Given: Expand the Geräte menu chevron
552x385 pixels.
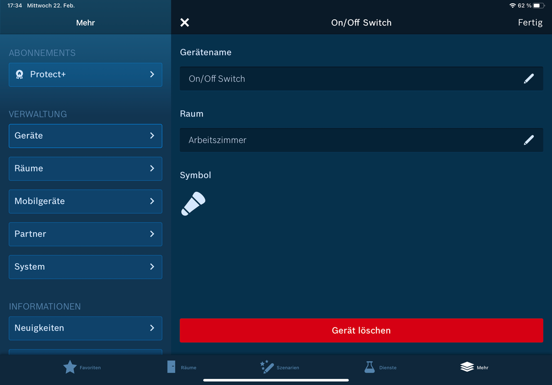Looking at the screenshot, I should tap(152, 136).
